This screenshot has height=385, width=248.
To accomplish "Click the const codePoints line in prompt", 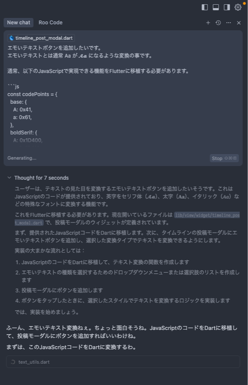I will click(32, 94).
